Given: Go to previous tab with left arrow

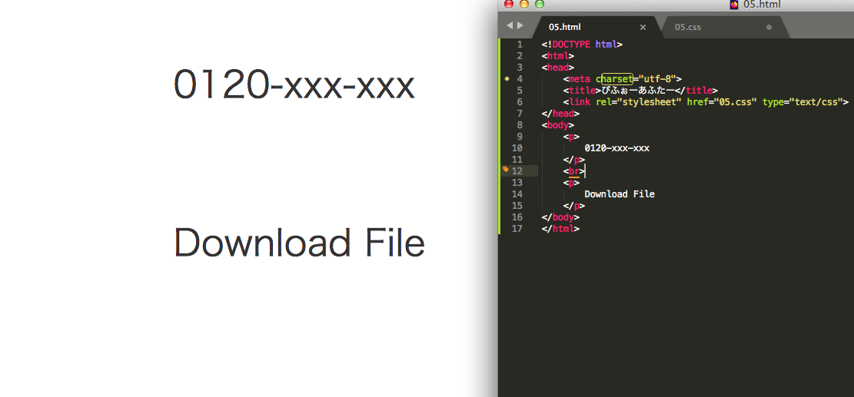Looking at the screenshot, I should (x=509, y=25).
